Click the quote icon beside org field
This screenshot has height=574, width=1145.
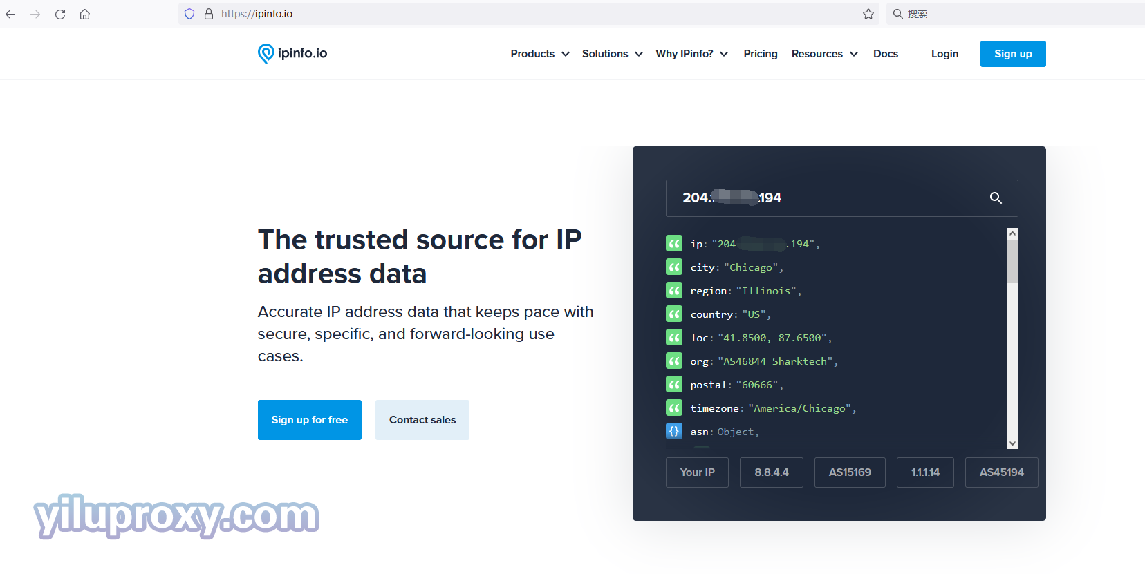point(674,361)
